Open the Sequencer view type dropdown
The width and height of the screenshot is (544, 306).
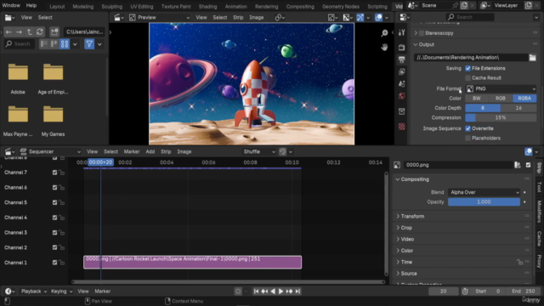pyautogui.click(x=50, y=151)
